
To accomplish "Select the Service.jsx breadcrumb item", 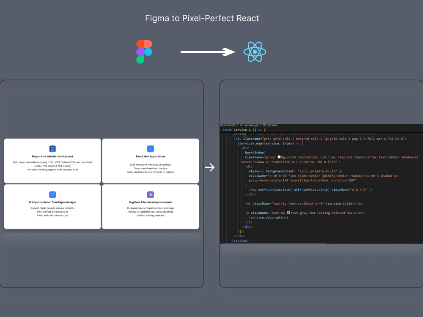I will coord(251,125).
